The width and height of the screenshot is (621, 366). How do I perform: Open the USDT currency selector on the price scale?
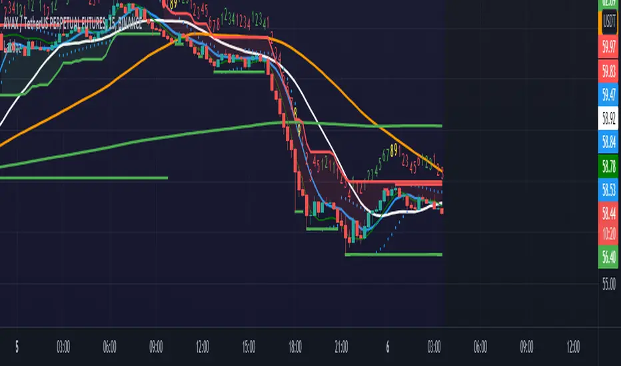[609, 21]
